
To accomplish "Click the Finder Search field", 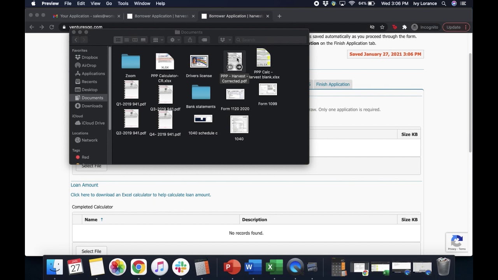I will click(271, 40).
